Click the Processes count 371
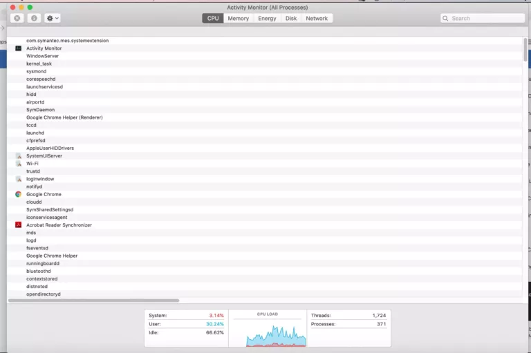531x353 pixels. click(382, 324)
